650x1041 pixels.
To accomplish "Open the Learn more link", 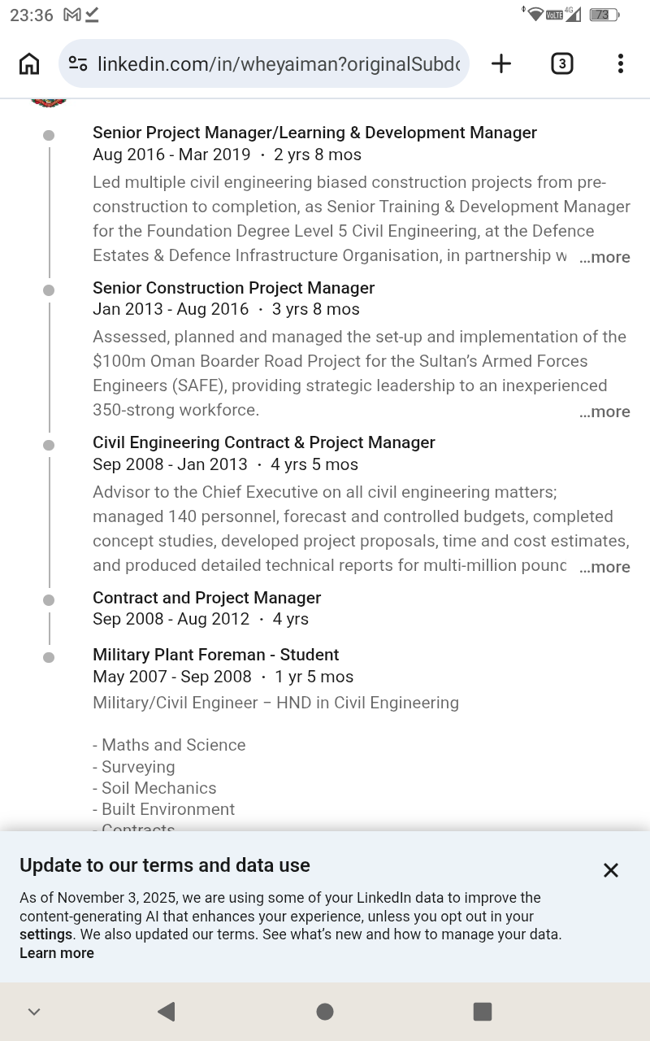I will [x=57, y=953].
